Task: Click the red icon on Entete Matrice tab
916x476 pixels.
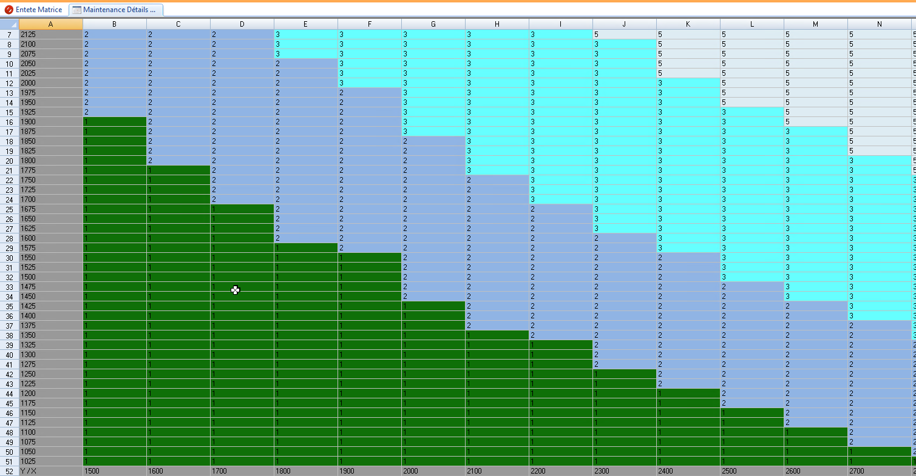Action: tap(9, 10)
